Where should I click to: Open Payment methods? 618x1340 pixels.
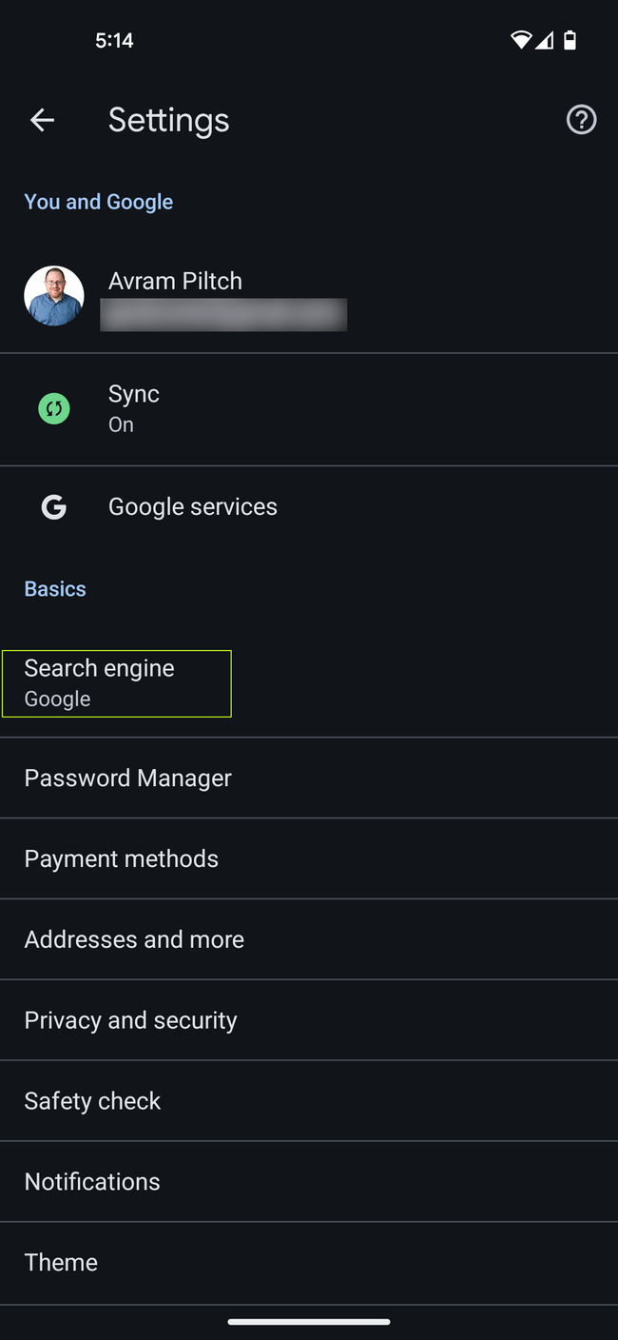pyautogui.click(x=309, y=858)
